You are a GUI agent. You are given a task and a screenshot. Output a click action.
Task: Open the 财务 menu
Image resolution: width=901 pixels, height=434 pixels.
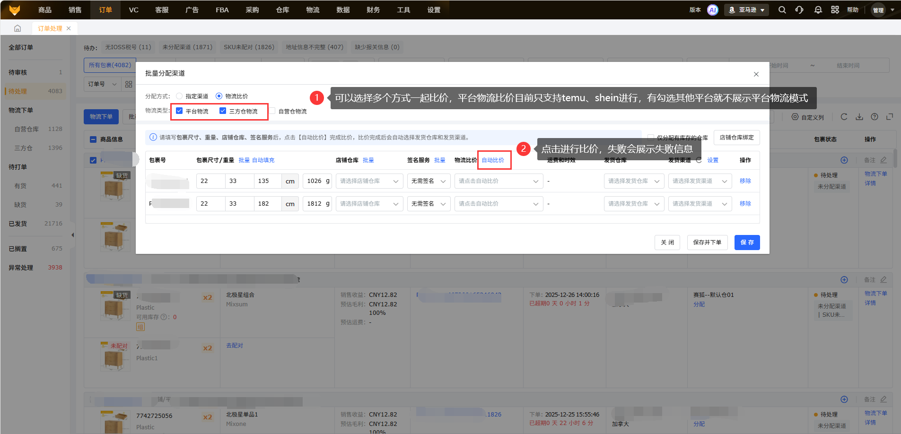(373, 10)
